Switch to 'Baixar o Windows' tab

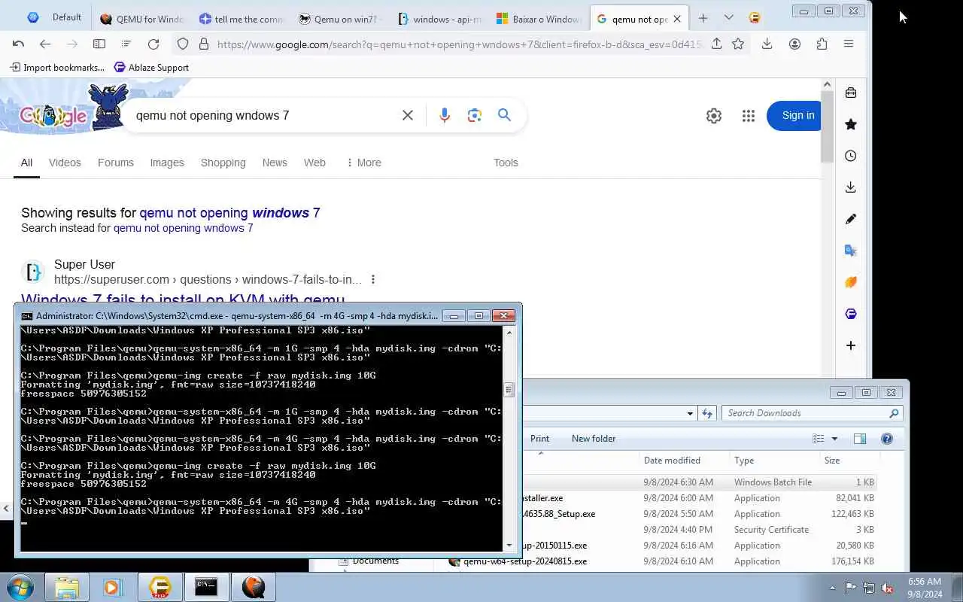tap(539, 19)
